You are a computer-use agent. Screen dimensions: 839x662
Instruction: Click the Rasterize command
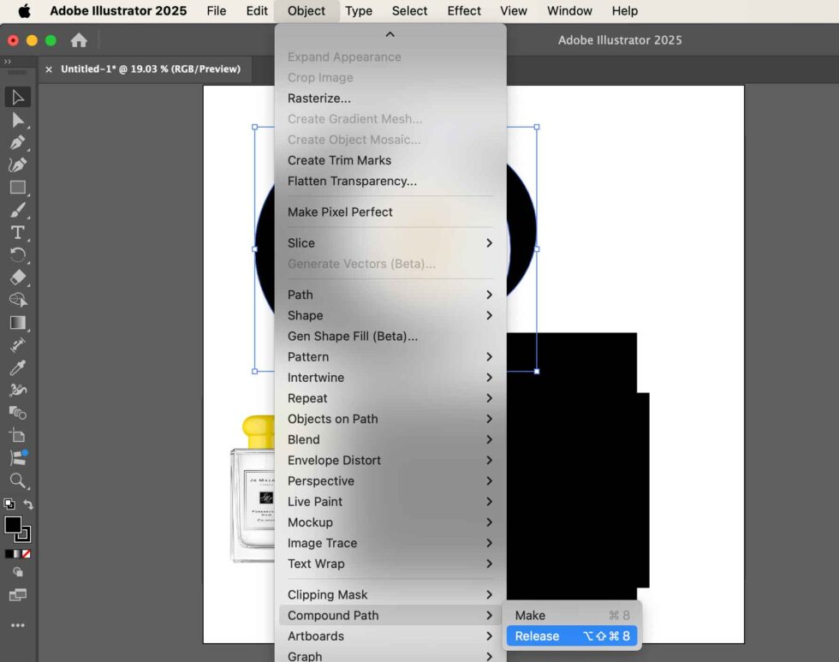point(318,98)
